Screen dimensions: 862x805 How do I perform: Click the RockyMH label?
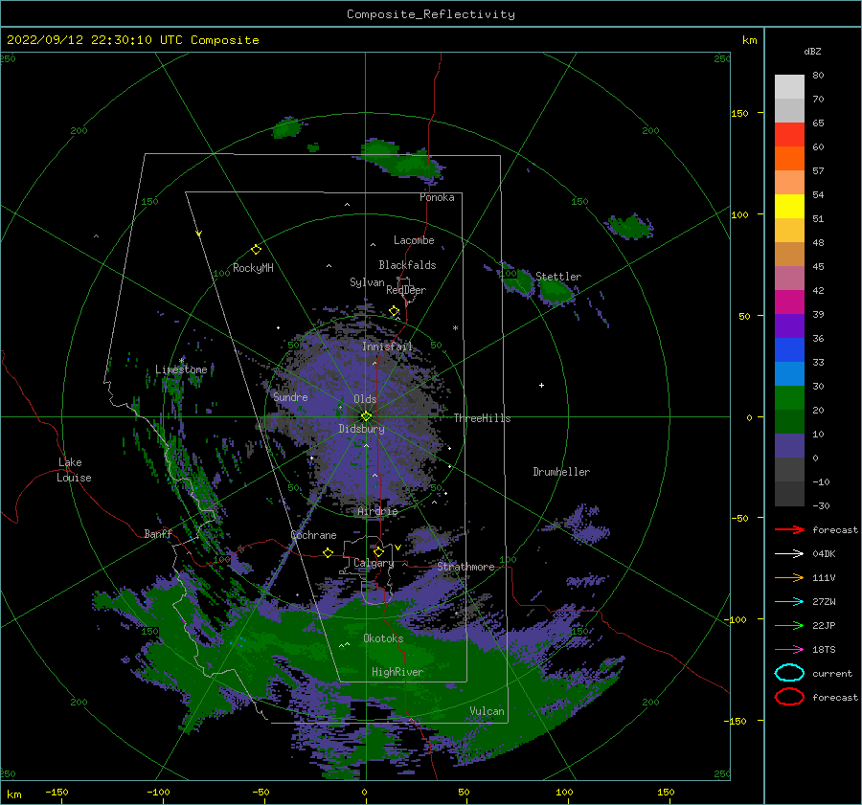[253, 268]
